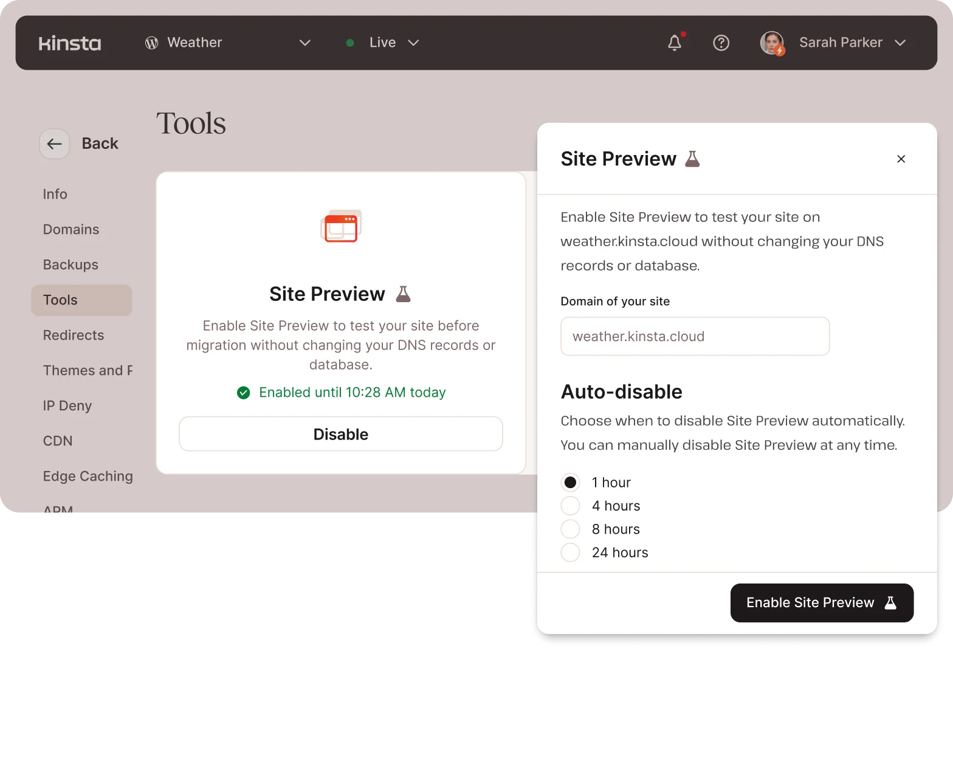The width and height of the screenshot is (953, 778).
Task: Click the Enable Site Preview button
Action: (x=822, y=603)
